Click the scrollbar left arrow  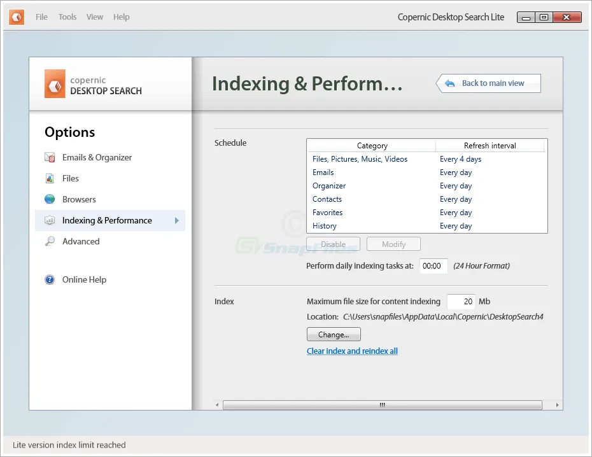(x=217, y=405)
